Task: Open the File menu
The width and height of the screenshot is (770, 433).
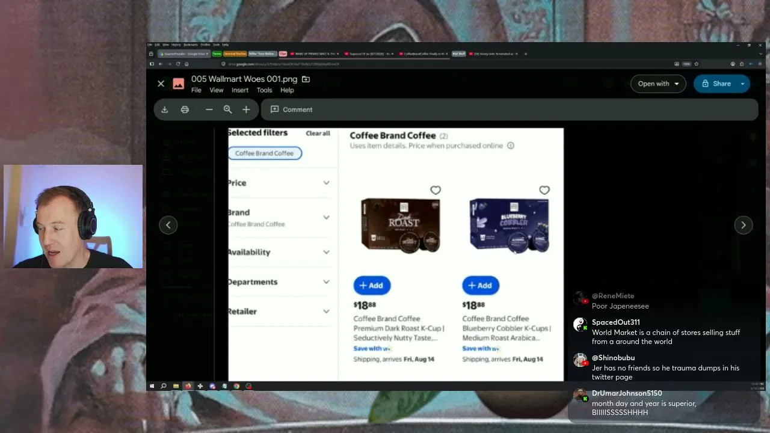Action: click(196, 90)
